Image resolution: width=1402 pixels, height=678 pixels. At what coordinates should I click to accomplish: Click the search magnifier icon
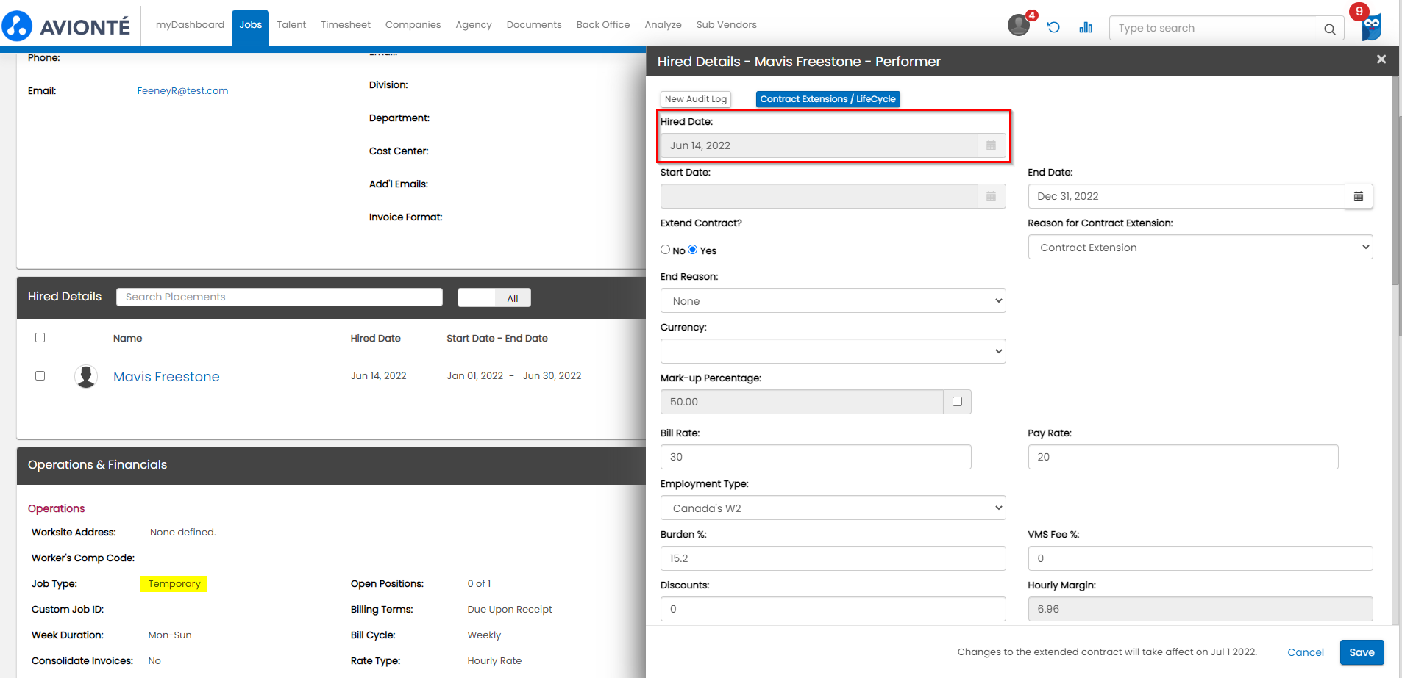(1329, 29)
